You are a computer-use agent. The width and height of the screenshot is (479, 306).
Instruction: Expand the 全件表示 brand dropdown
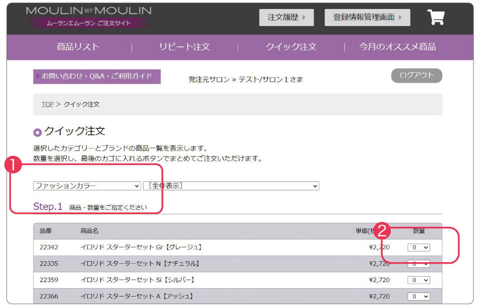tap(231, 186)
